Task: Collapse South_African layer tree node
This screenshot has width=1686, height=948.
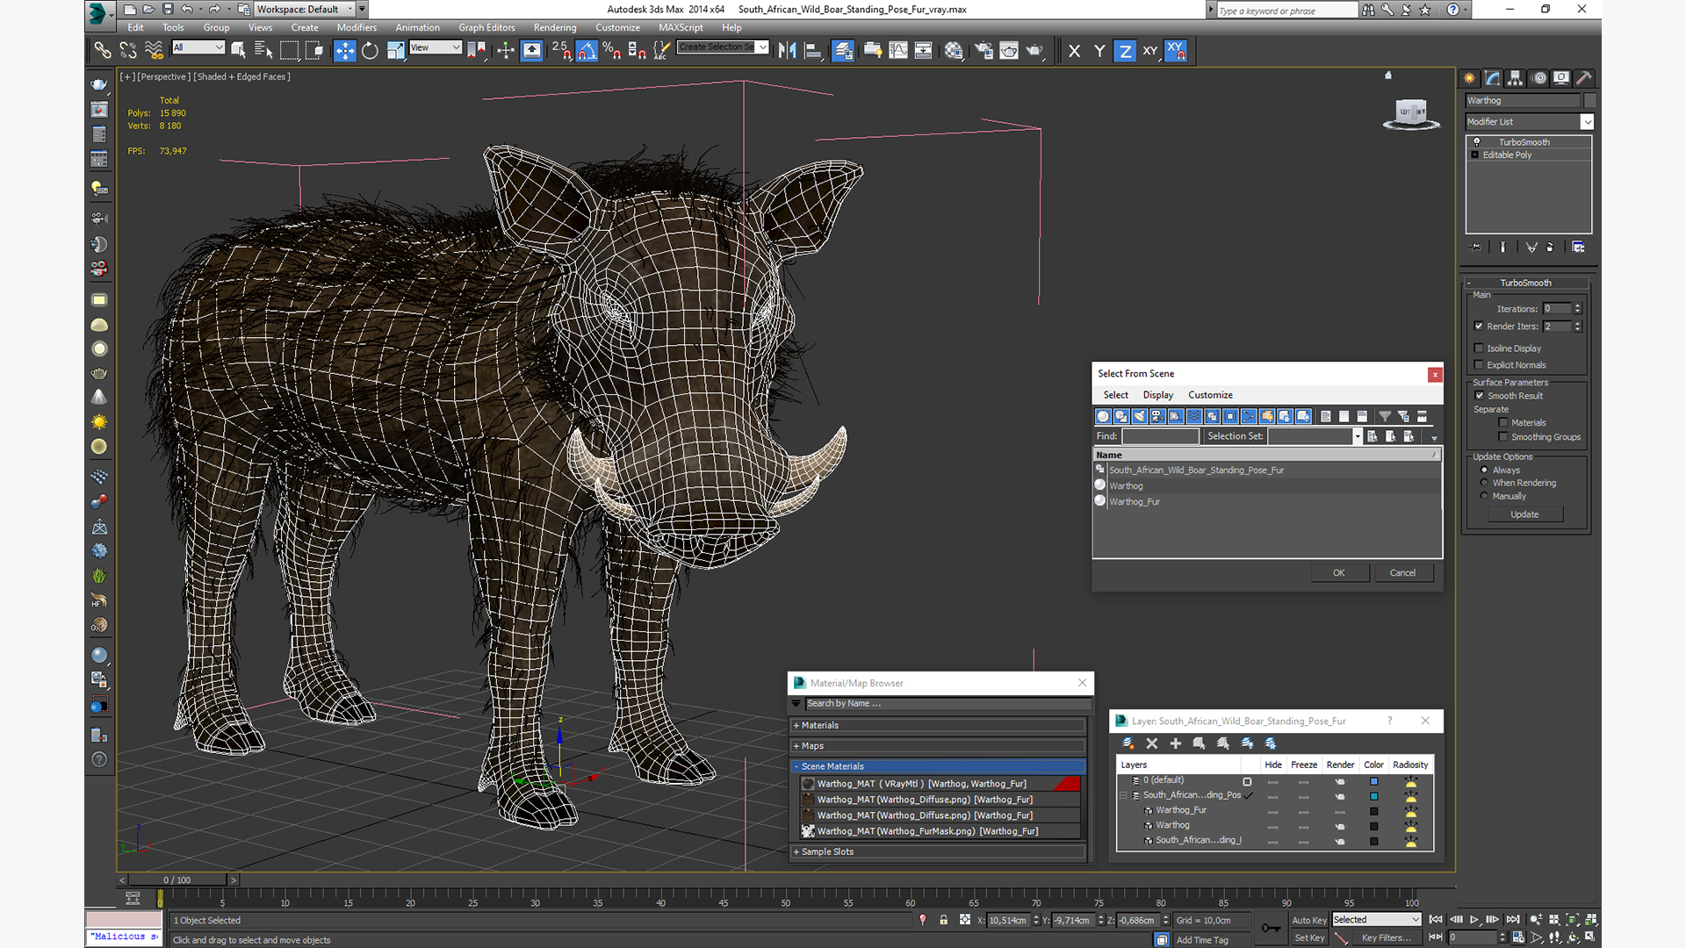Action: click(x=1124, y=795)
